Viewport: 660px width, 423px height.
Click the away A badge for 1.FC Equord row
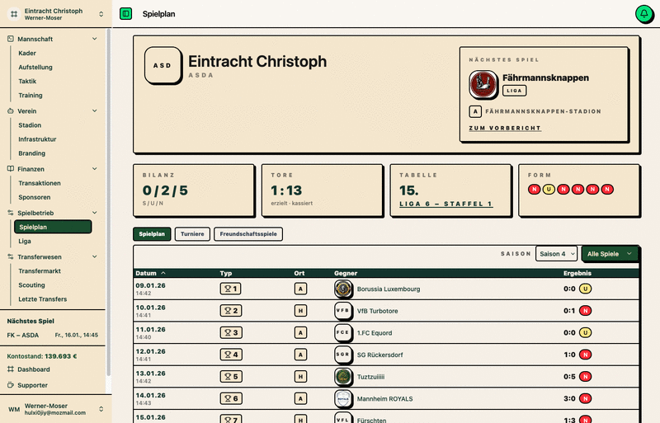coord(300,332)
